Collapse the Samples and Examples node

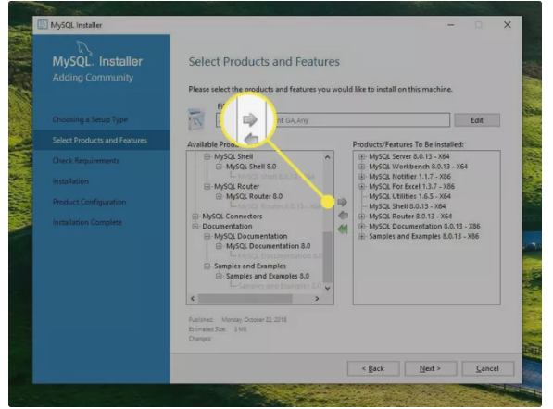coord(207,266)
